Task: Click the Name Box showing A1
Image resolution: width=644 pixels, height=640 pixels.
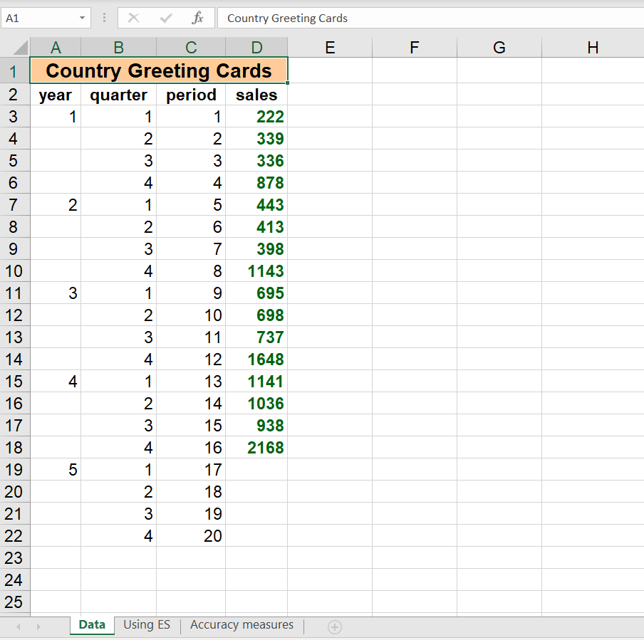Action: pyautogui.click(x=46, y=18)
